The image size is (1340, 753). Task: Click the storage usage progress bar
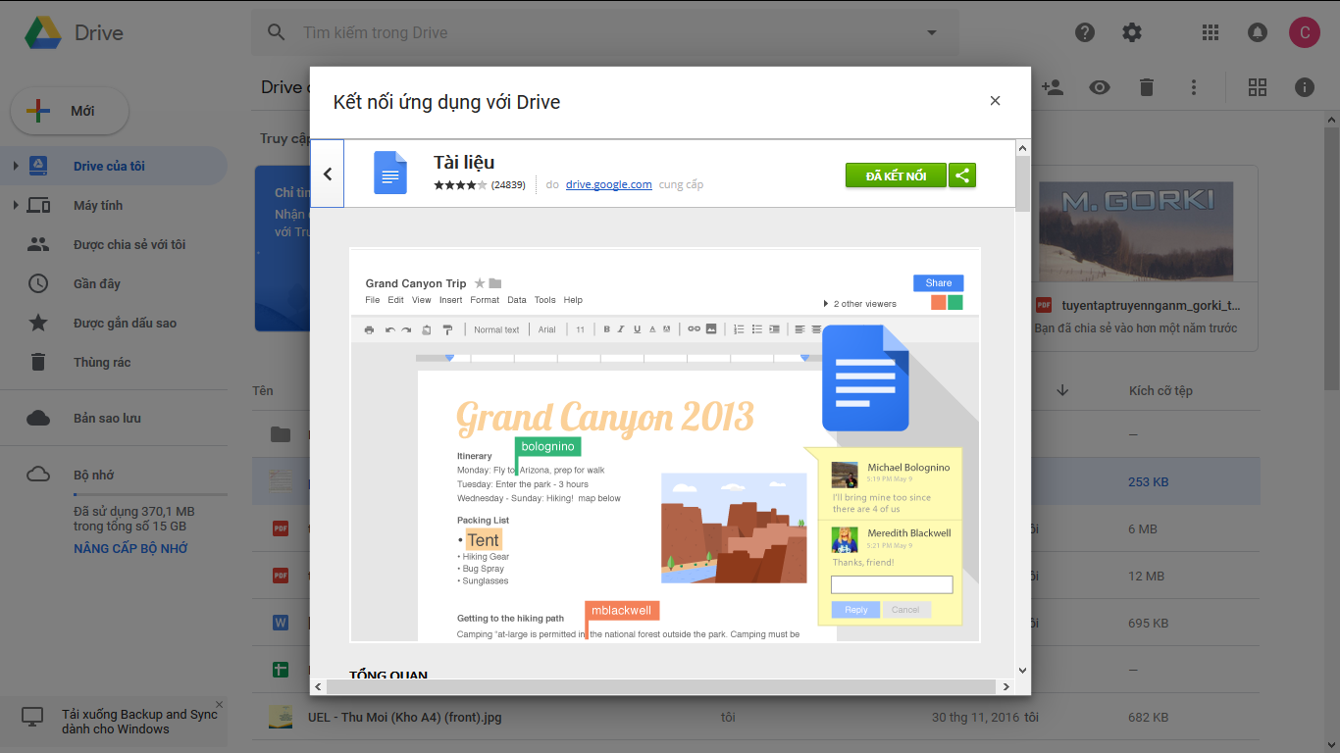[x=150, y=495]
